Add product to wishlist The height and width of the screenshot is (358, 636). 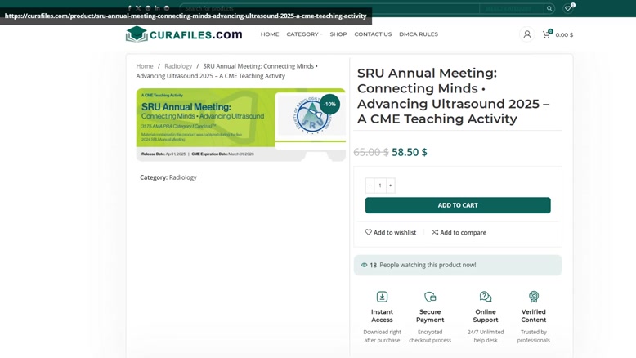[391, 232]
